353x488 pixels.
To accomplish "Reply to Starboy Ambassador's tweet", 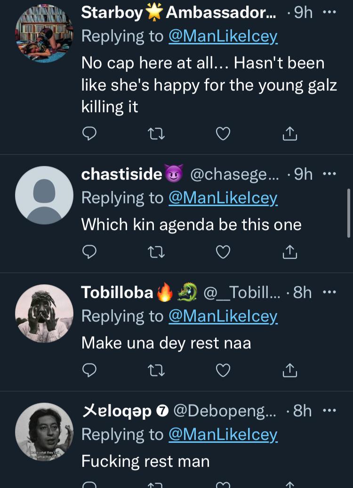I will point(89,135).
